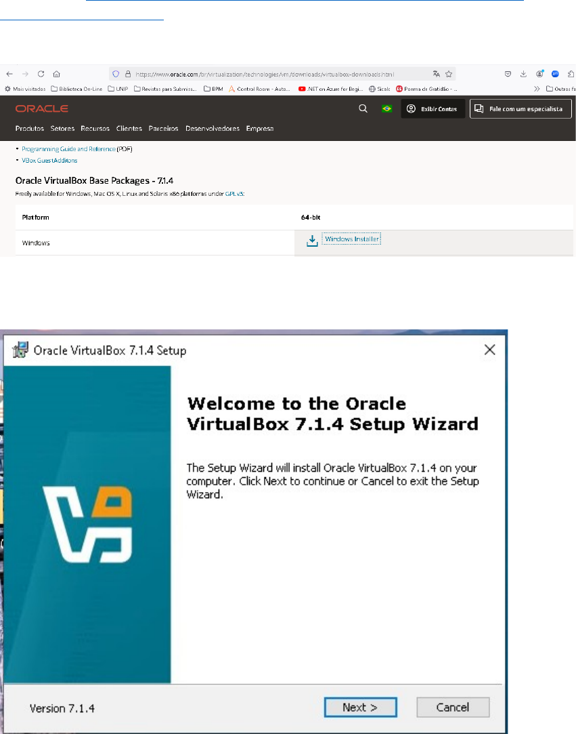Click the Oracle logo

point(42,108)
